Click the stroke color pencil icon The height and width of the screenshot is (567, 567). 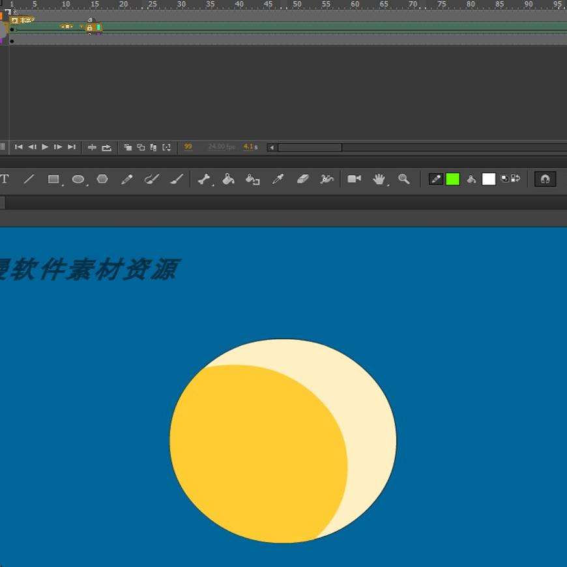pyautogui.click(x=436, y=179)
